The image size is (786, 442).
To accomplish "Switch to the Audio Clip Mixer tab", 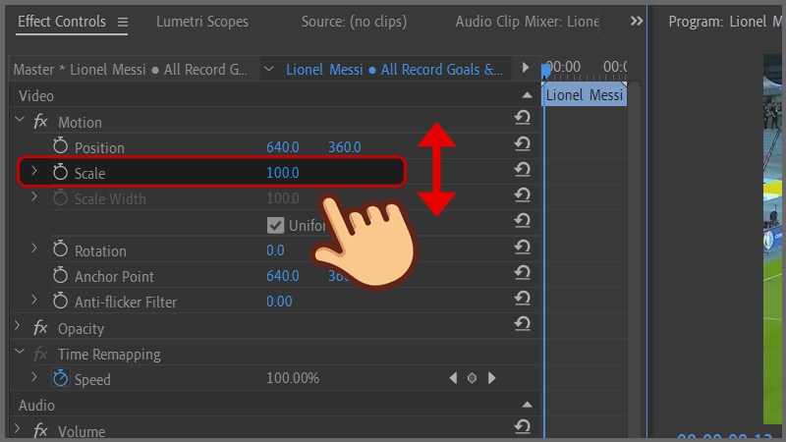I will [x=527, y=22].
